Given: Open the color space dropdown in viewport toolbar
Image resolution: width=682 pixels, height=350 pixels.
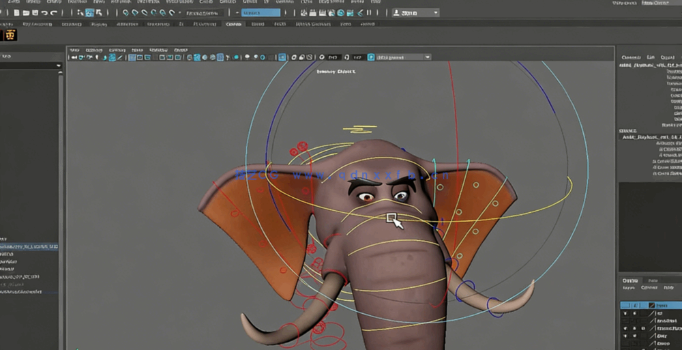Looking at the screenshot, I should click(x=402, y=58).
